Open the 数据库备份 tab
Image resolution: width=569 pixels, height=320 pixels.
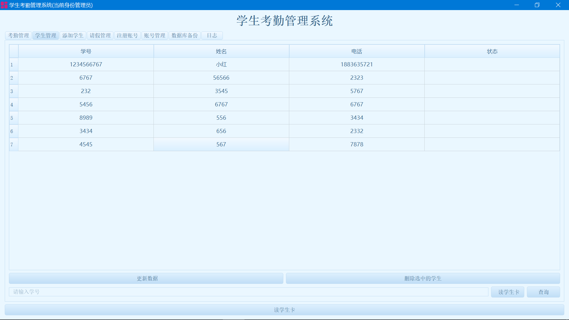185,36
